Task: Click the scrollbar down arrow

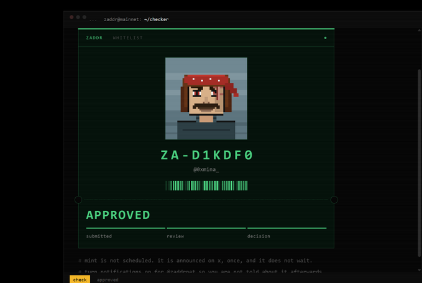Action: point(420,270)
